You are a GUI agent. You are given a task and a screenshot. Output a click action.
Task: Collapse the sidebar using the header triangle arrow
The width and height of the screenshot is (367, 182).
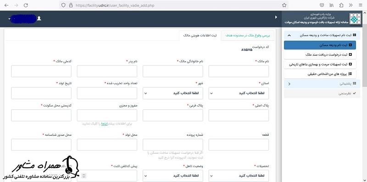(x=276, y=17)
